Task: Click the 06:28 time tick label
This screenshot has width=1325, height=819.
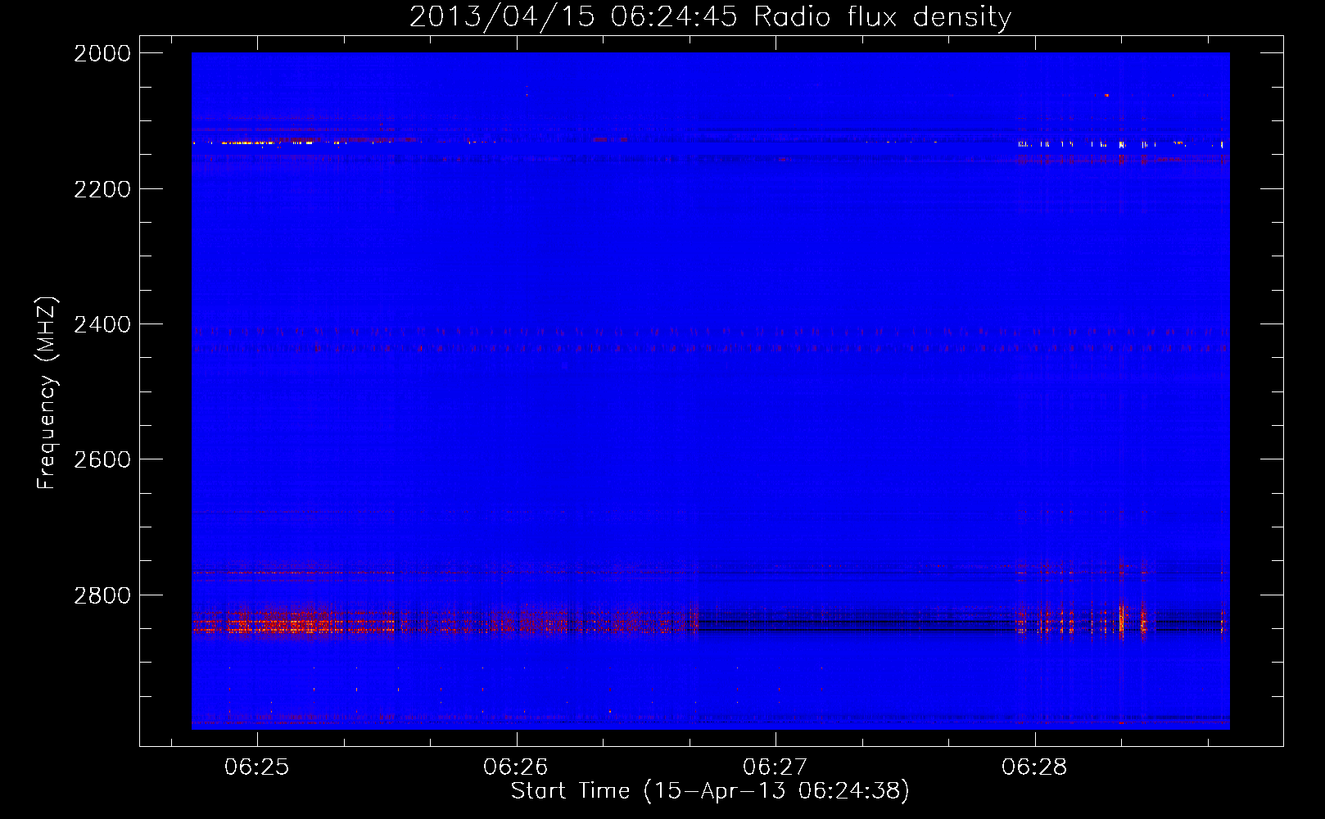Action: pos(1034,767)
